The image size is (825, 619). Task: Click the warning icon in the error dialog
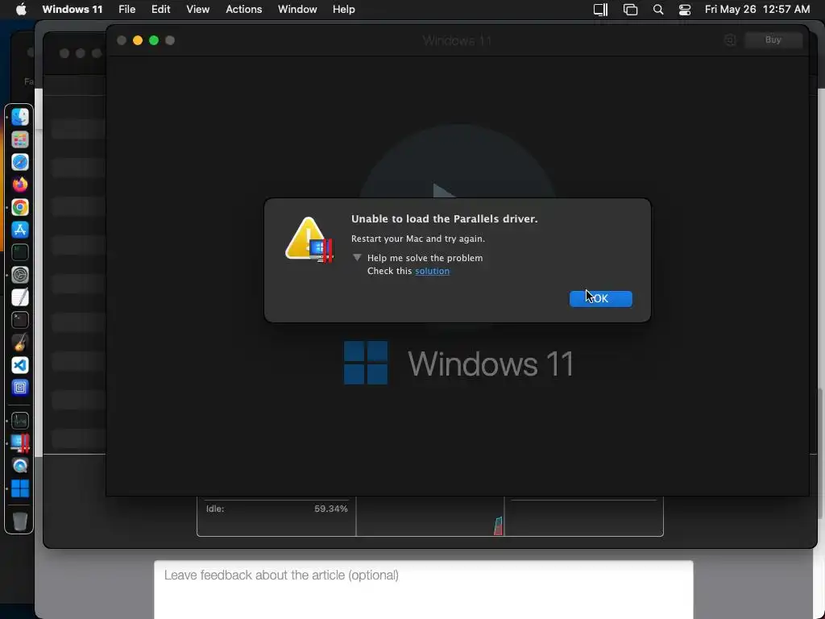point(309,240)
